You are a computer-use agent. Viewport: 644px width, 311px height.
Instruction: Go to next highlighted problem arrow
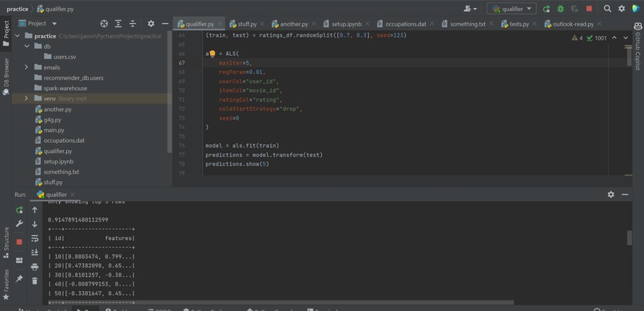pyautogui.click(x=626, y=37)
